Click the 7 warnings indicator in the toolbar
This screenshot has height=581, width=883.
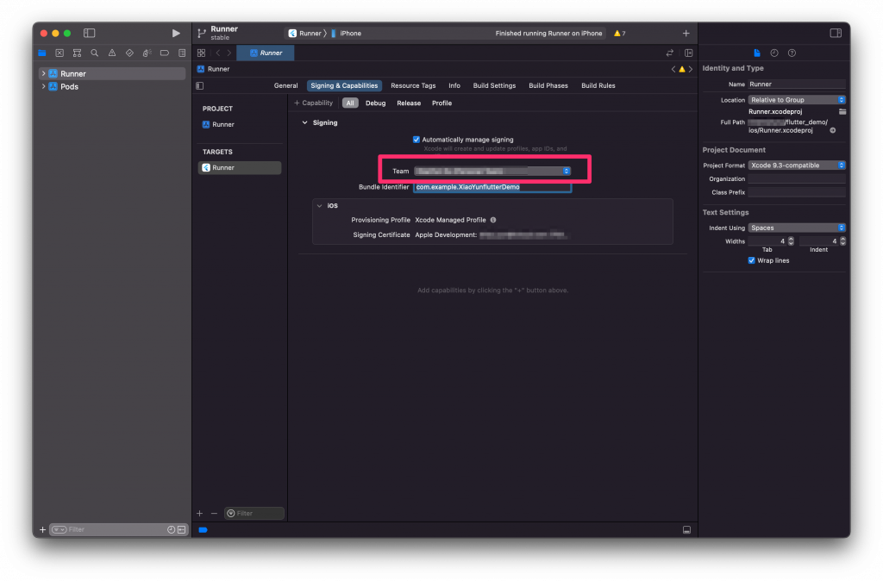click(x=619, y=34)
